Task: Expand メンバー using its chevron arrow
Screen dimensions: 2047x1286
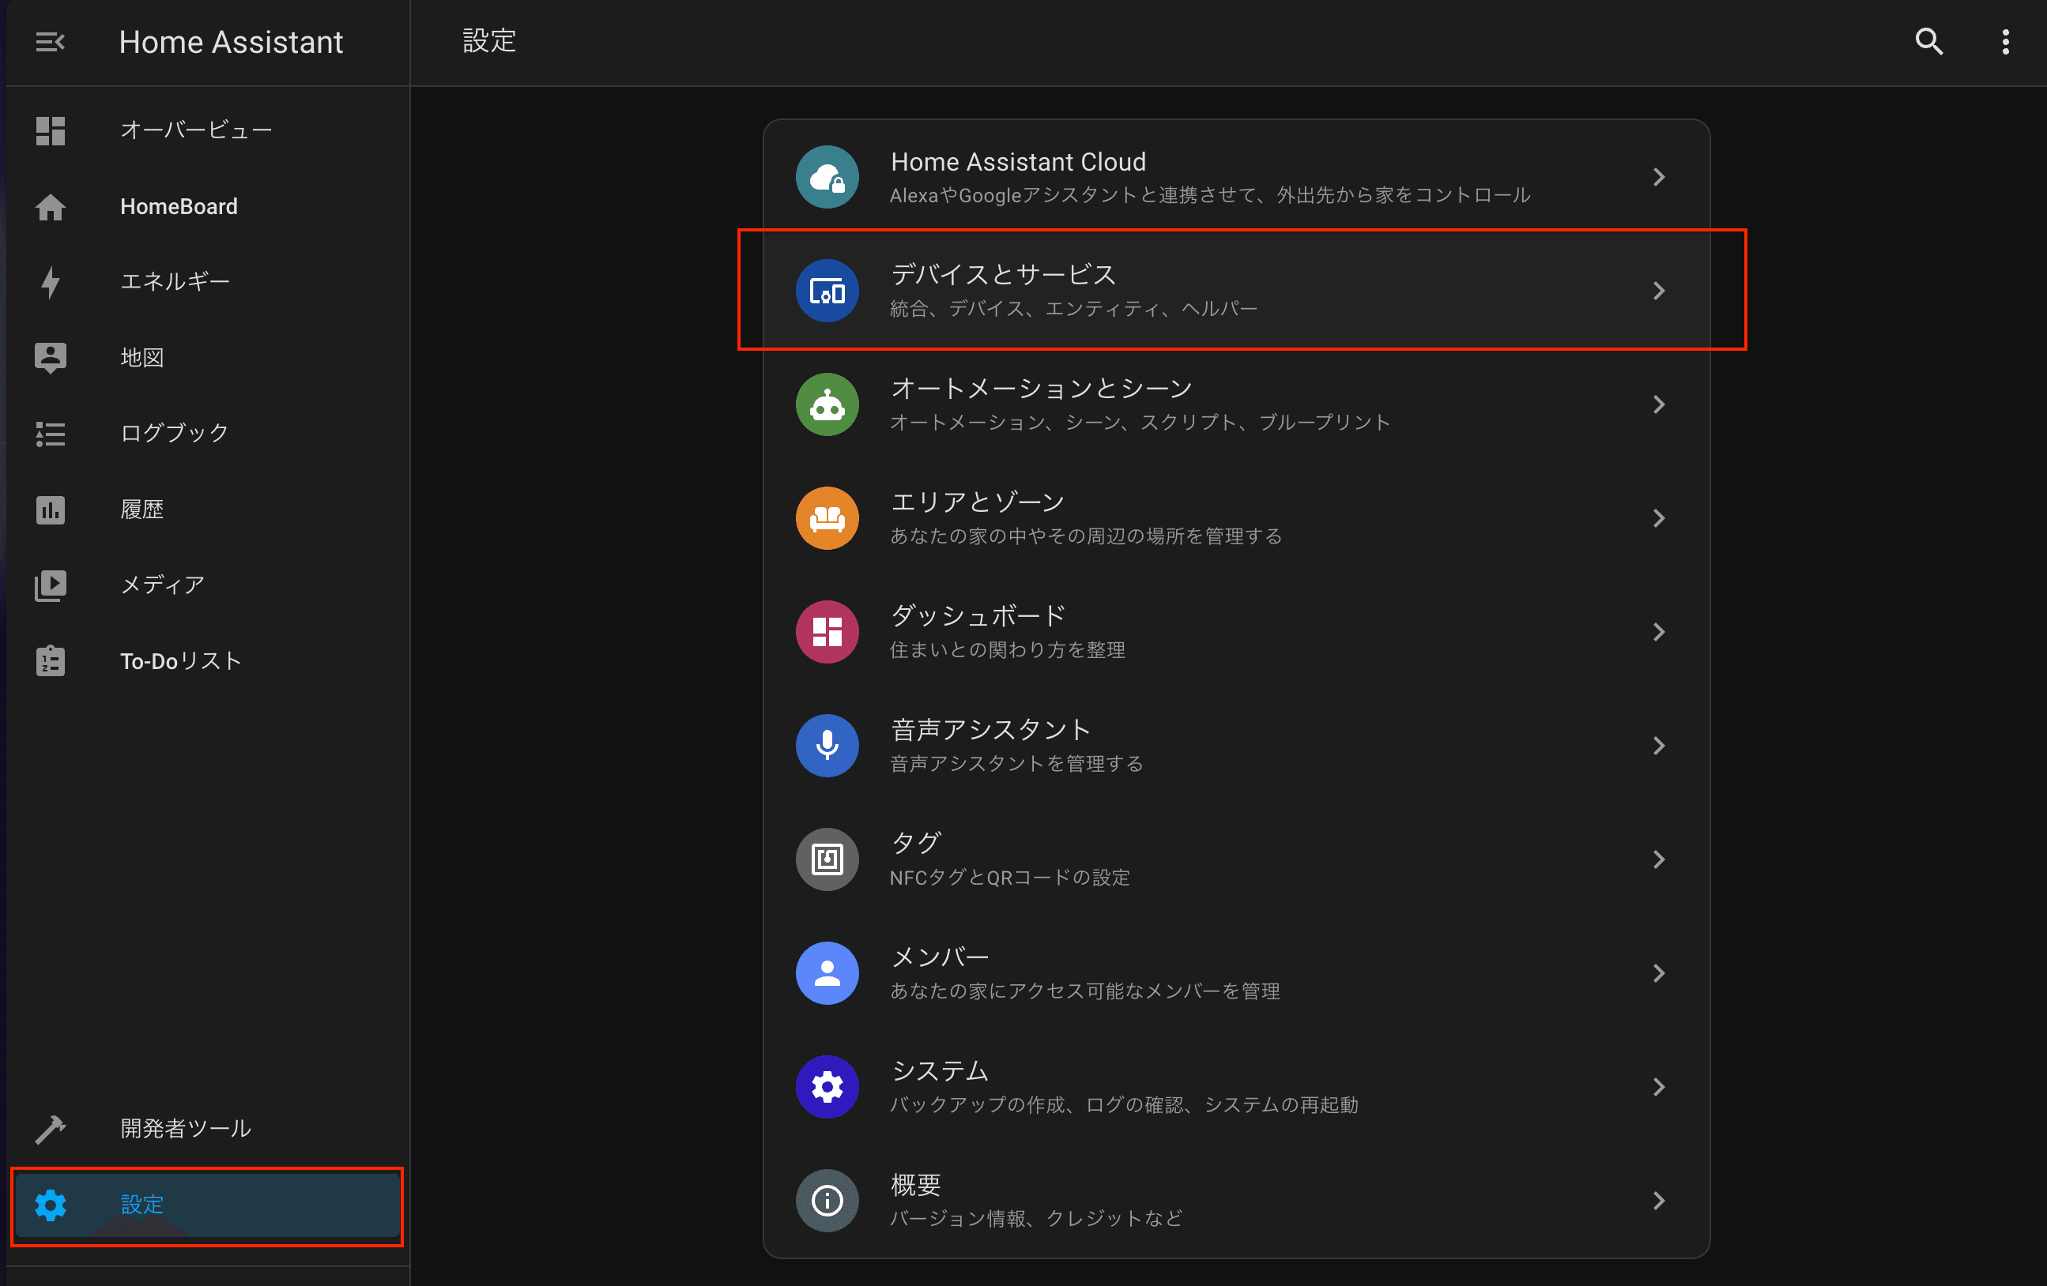Action: click(x=1658, y=973)
